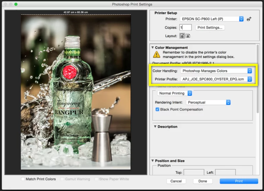264x191 pixels.
Task: Click the Done button
Action: (x=202, y=181)
